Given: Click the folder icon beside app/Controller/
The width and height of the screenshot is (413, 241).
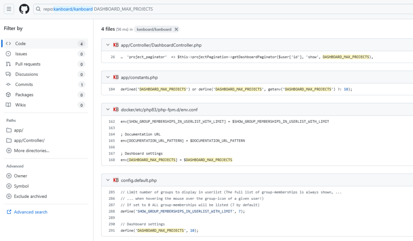Looking at the screenshot, I should tap(9, 140).
